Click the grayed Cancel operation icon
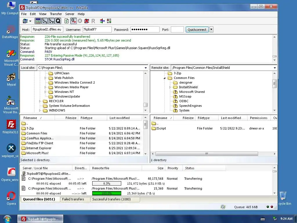Screen dimensions: 297x223 [x=80, y=21]
